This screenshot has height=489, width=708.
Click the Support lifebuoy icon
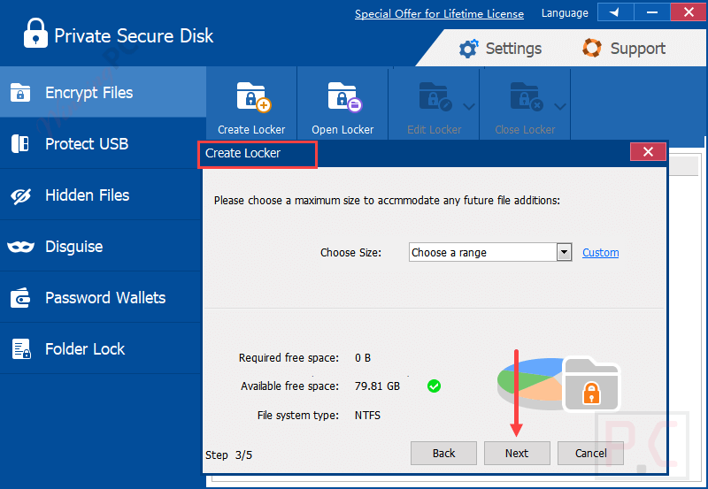pyautogui.click(x=592, y=48)
